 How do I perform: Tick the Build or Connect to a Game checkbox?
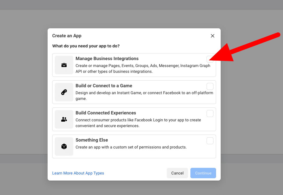(210, 86)
